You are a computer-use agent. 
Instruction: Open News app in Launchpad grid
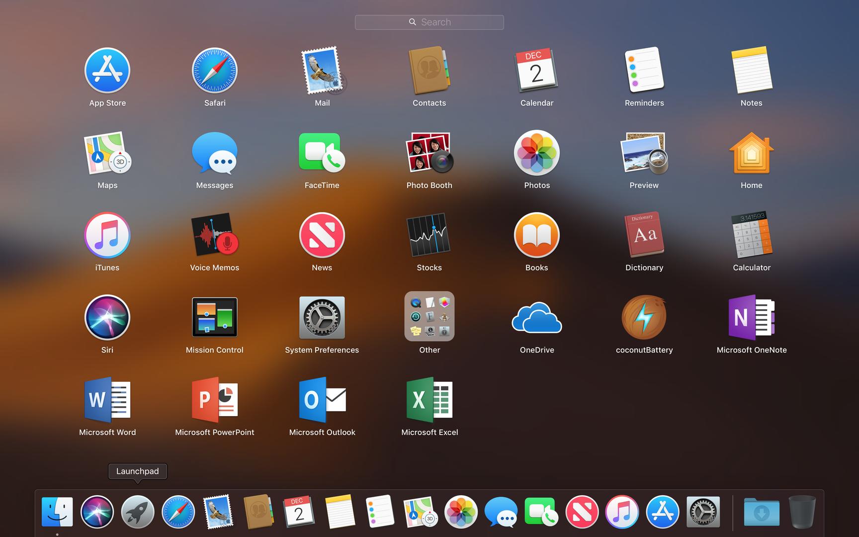click(x=322, y=235)
